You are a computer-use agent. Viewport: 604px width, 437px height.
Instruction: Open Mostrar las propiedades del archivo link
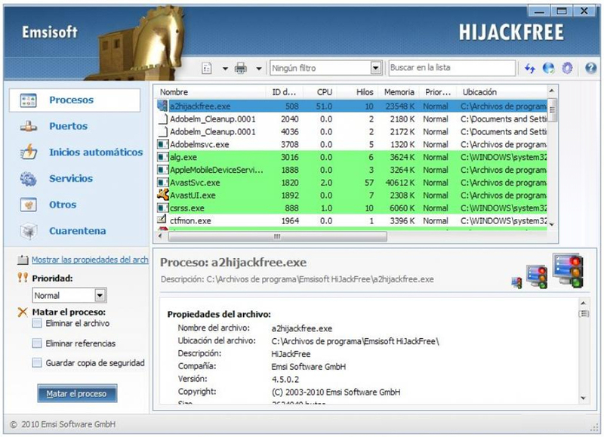[x=90, y=260]
